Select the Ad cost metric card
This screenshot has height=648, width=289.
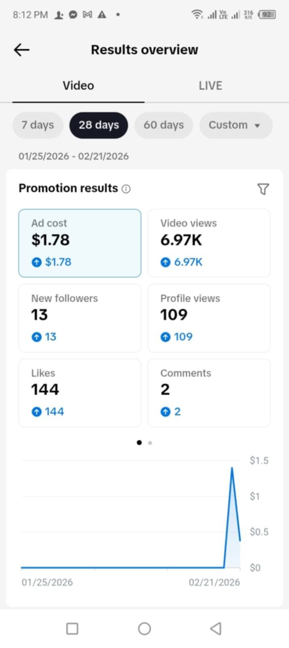[x=80, y=243]
